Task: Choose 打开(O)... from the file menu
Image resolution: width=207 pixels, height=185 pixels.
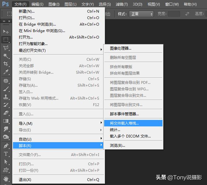Action: tap(59, 18)
